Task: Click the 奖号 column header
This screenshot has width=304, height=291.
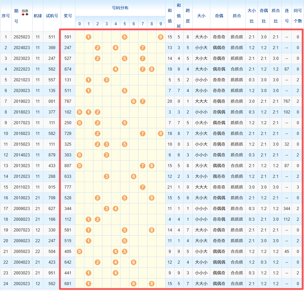Action: click(x=68, y=16)
